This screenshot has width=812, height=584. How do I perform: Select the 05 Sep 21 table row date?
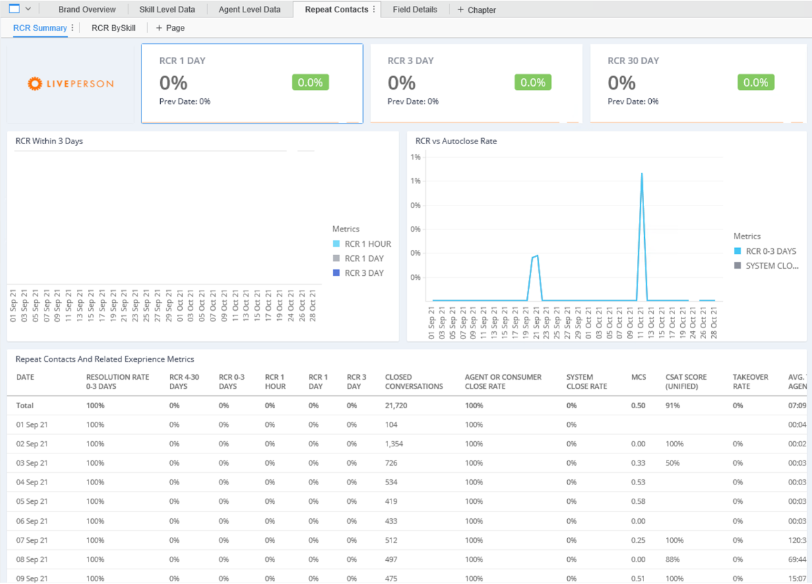[32, 501]
